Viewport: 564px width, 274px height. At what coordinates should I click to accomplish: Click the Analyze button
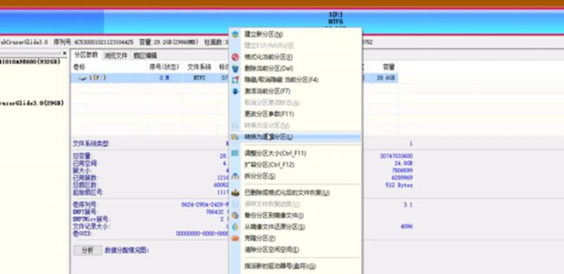87,250
